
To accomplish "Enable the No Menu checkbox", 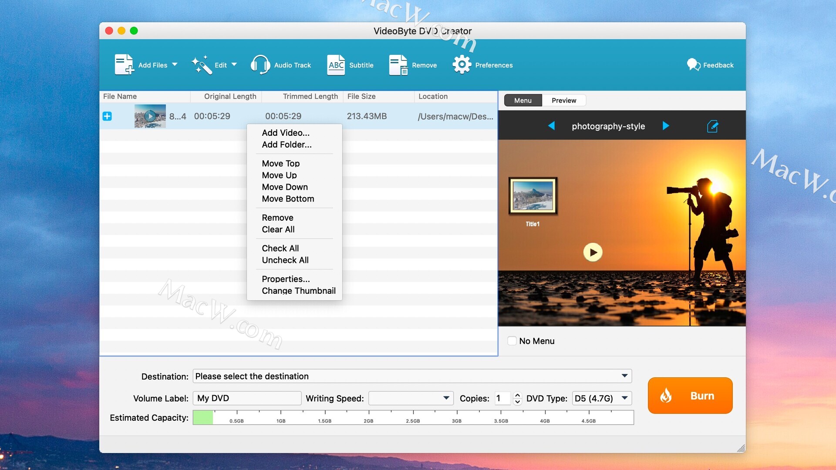I will click(512, 341).
